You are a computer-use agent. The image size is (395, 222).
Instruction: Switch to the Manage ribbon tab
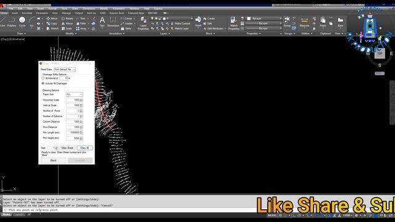click(66, 13)
